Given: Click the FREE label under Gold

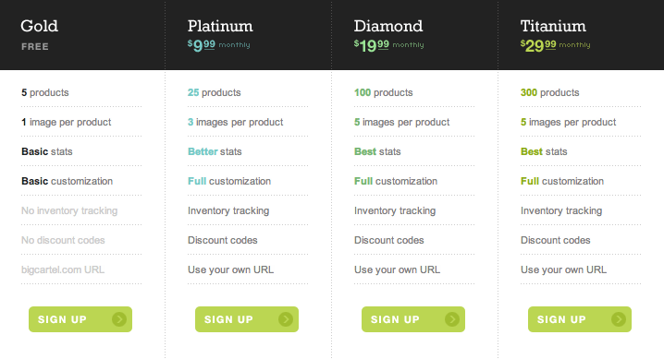Looking at the screenshot, I should click(35, 46).
